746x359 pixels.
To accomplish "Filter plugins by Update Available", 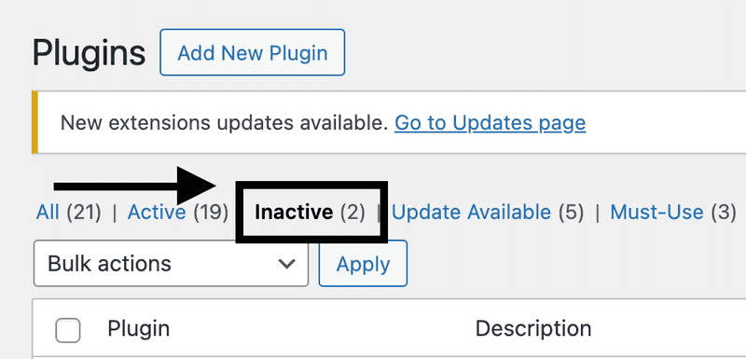I will click(x=471, y=212).
